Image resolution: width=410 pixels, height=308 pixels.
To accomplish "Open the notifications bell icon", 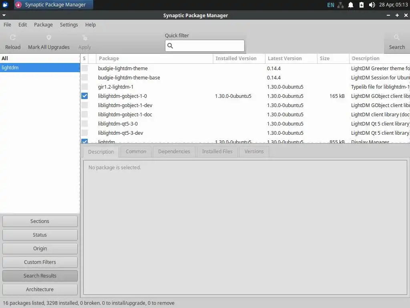I will click(x=351, y=5).
